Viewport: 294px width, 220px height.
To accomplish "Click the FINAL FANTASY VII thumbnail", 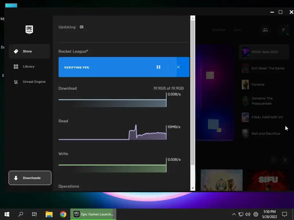I will pyautogui.click(x=245, y=117).
